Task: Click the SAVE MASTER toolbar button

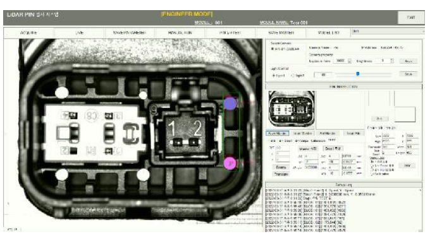Action: pos(281,33)
